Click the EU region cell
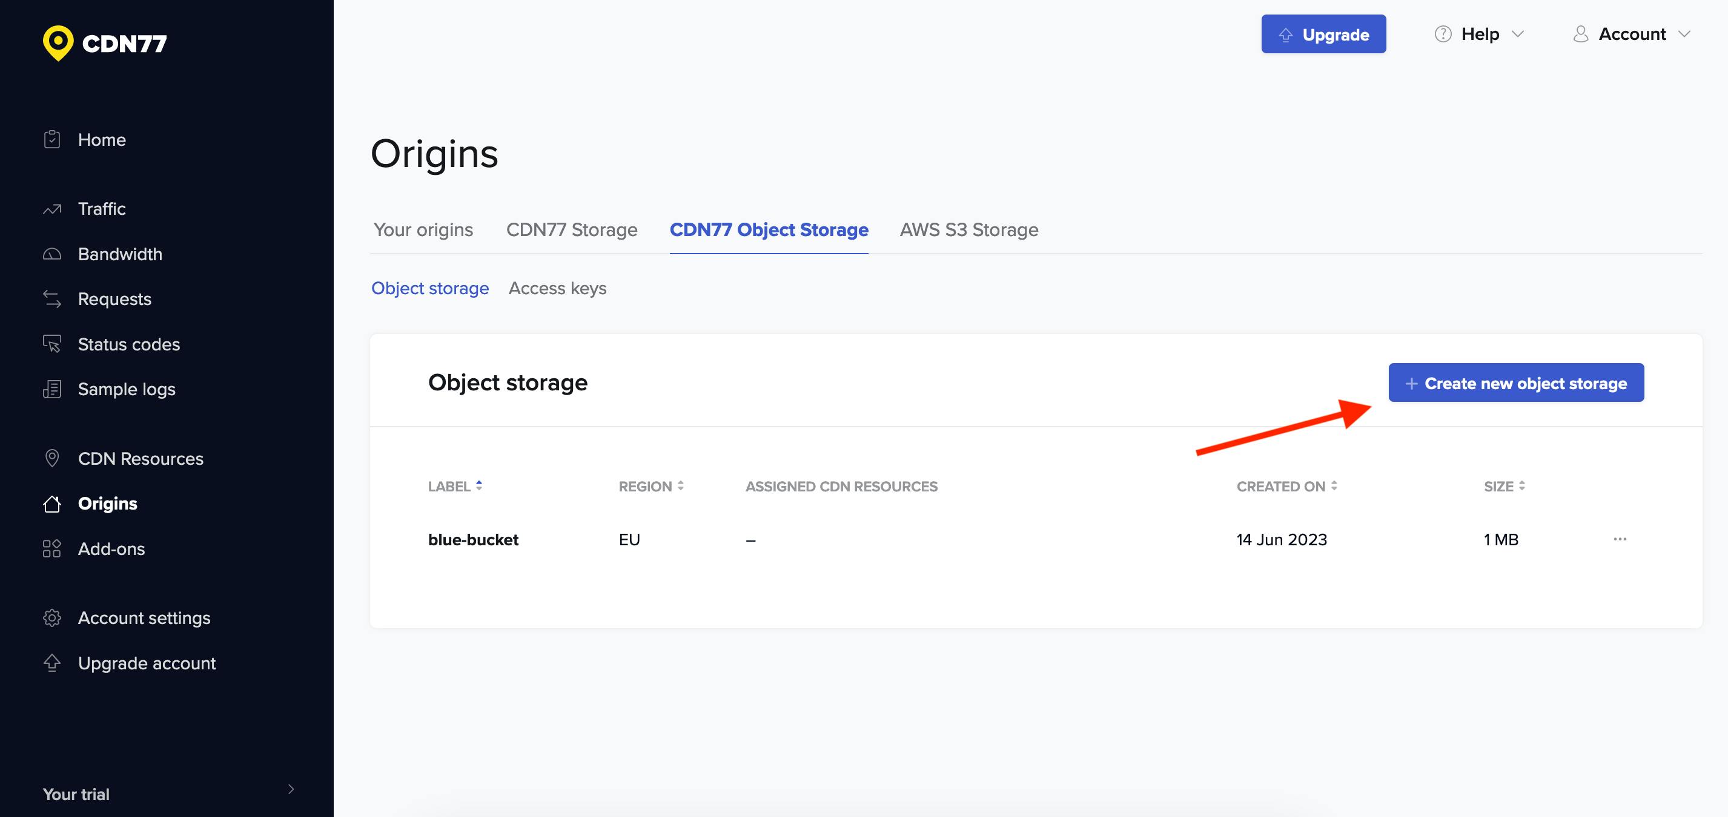Viewport: 1728px width, 817px height. [x=629, y=540]
